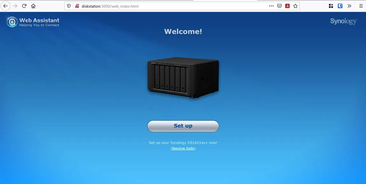Image resolution: width=366 pixels, height=184 pixels.
Task: Reload the diskstation page
Action: [x=24, y=6]
